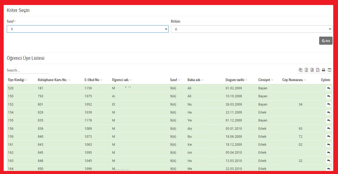338x174 pixels.
Task: Sort table by Cinsiyet header
Action: coord(264,80)
